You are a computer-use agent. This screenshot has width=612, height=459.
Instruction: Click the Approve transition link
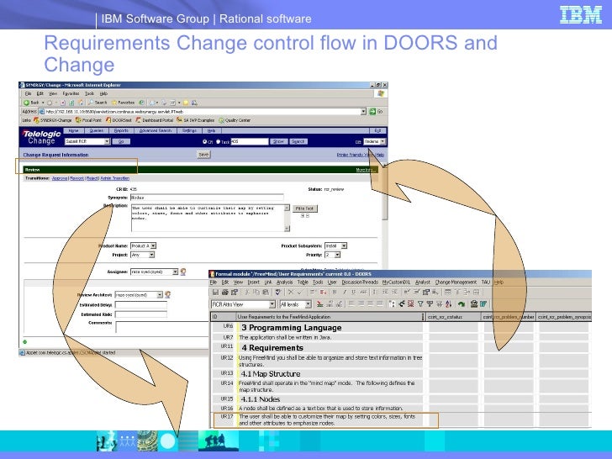(x=60, y=178)
